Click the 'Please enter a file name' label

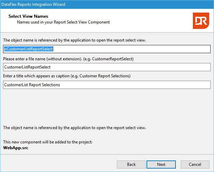click(68, 59)
